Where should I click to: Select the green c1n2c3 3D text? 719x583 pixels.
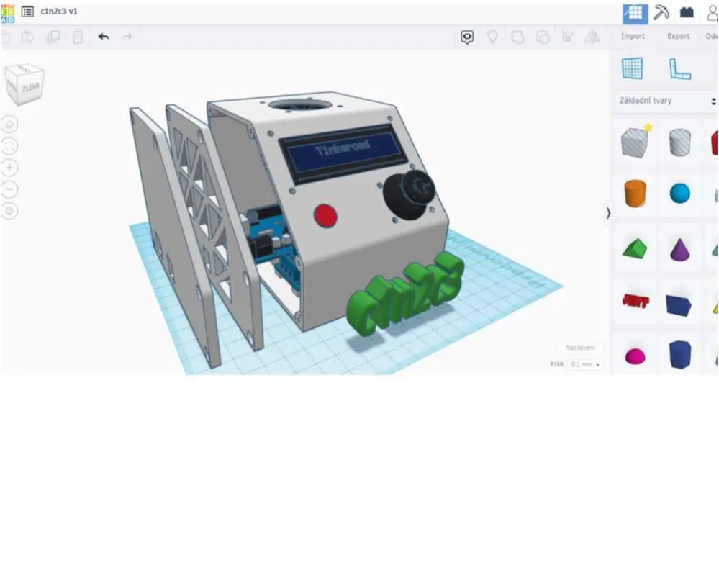[405, 293]
